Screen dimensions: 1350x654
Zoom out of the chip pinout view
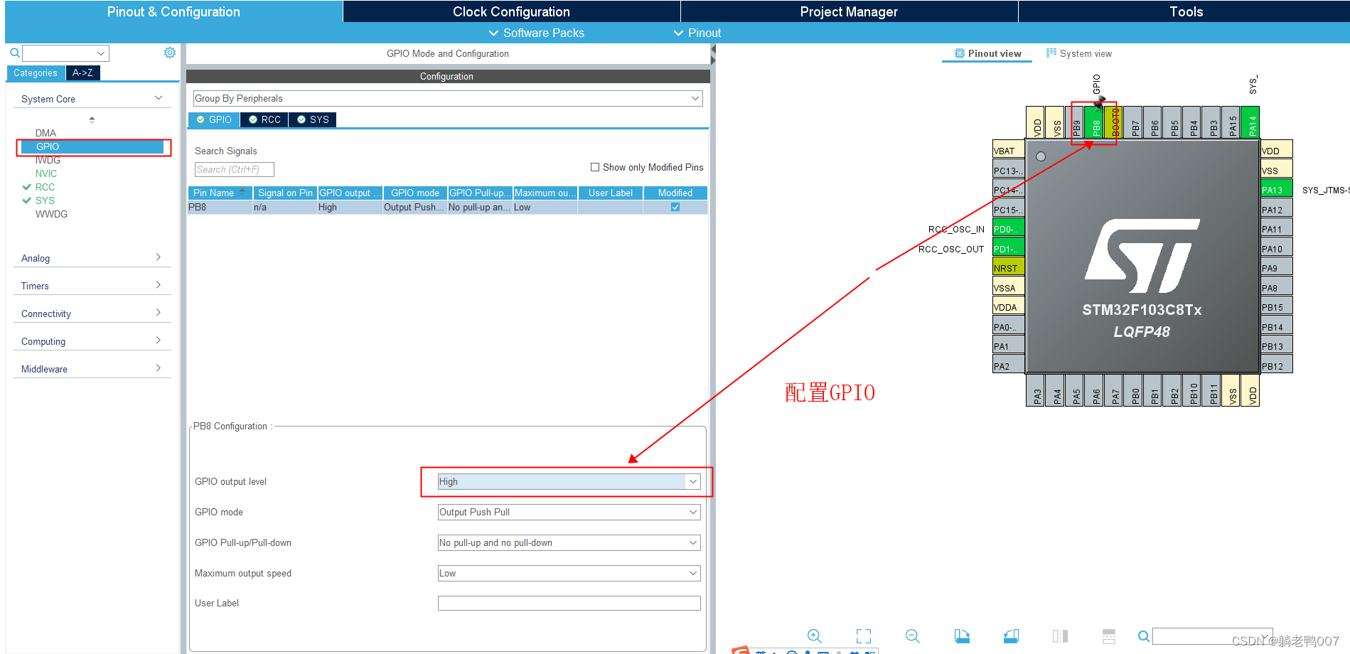point(913,636)
